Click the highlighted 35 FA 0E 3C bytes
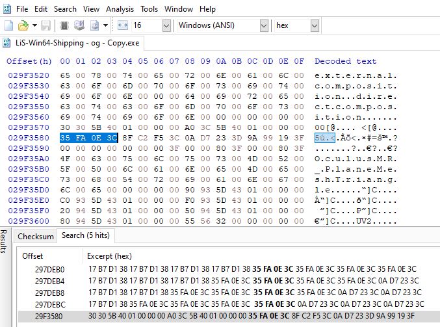The width and height of the screenshot is (440, 327). 88,138
